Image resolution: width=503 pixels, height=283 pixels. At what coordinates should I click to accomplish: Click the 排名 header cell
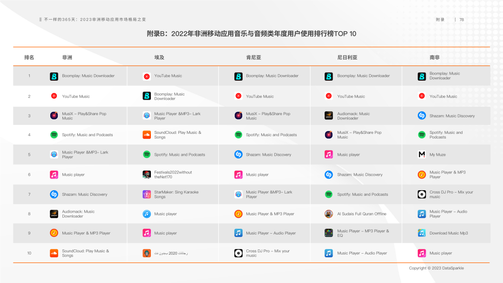coord(29,57)
